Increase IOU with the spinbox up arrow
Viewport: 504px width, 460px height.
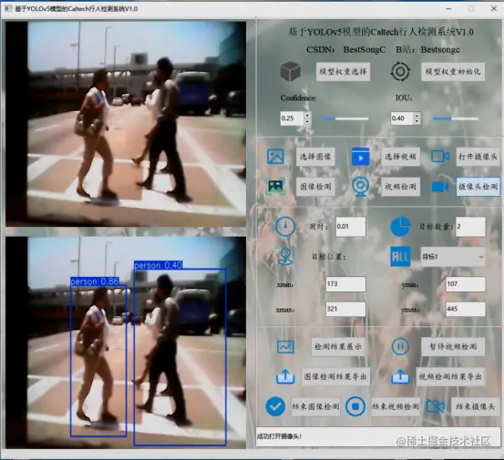[x=417, y=115]
